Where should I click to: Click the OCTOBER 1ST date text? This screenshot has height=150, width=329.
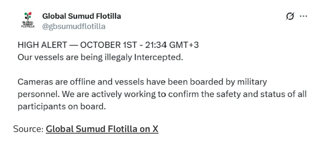pyautogui.click(x=108, y=45)
